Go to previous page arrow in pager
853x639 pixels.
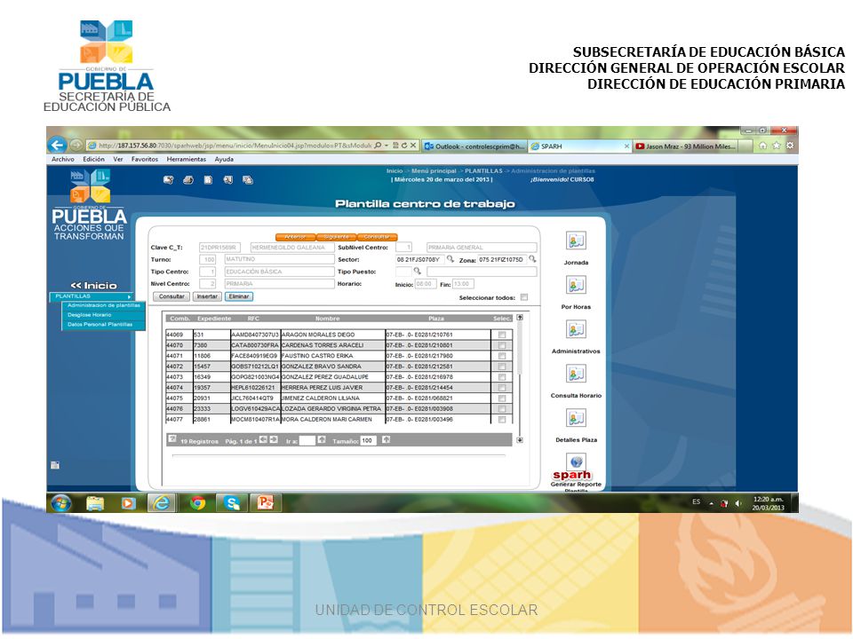pyautogui.click(x=263, y=439)
